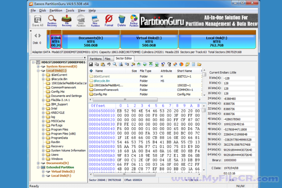This screenshot has height=188, width=282.
Task: Open the Disk menu
Action: (x=43, y=11)
